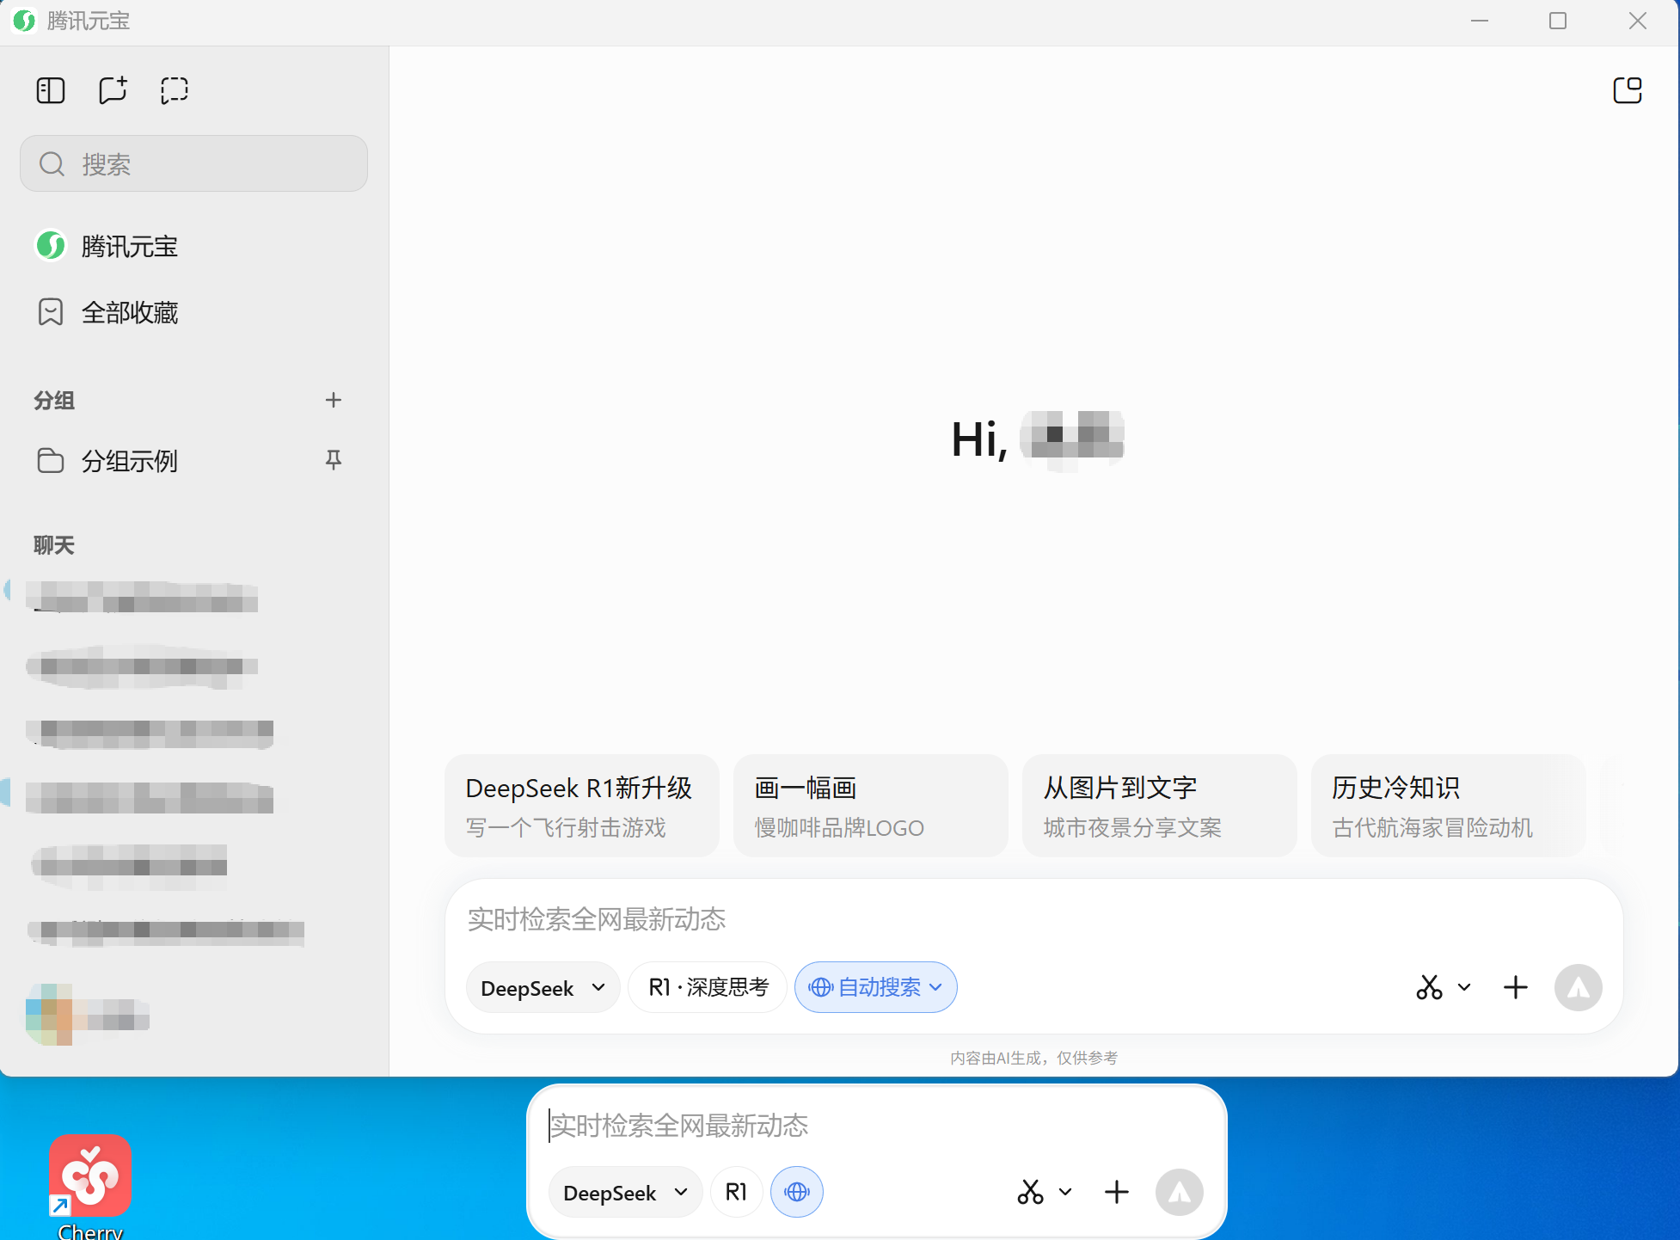Expand the 自动搜索 dropdown options
The height and width of the screenshot is (1240, 1680).
point(936,987)
